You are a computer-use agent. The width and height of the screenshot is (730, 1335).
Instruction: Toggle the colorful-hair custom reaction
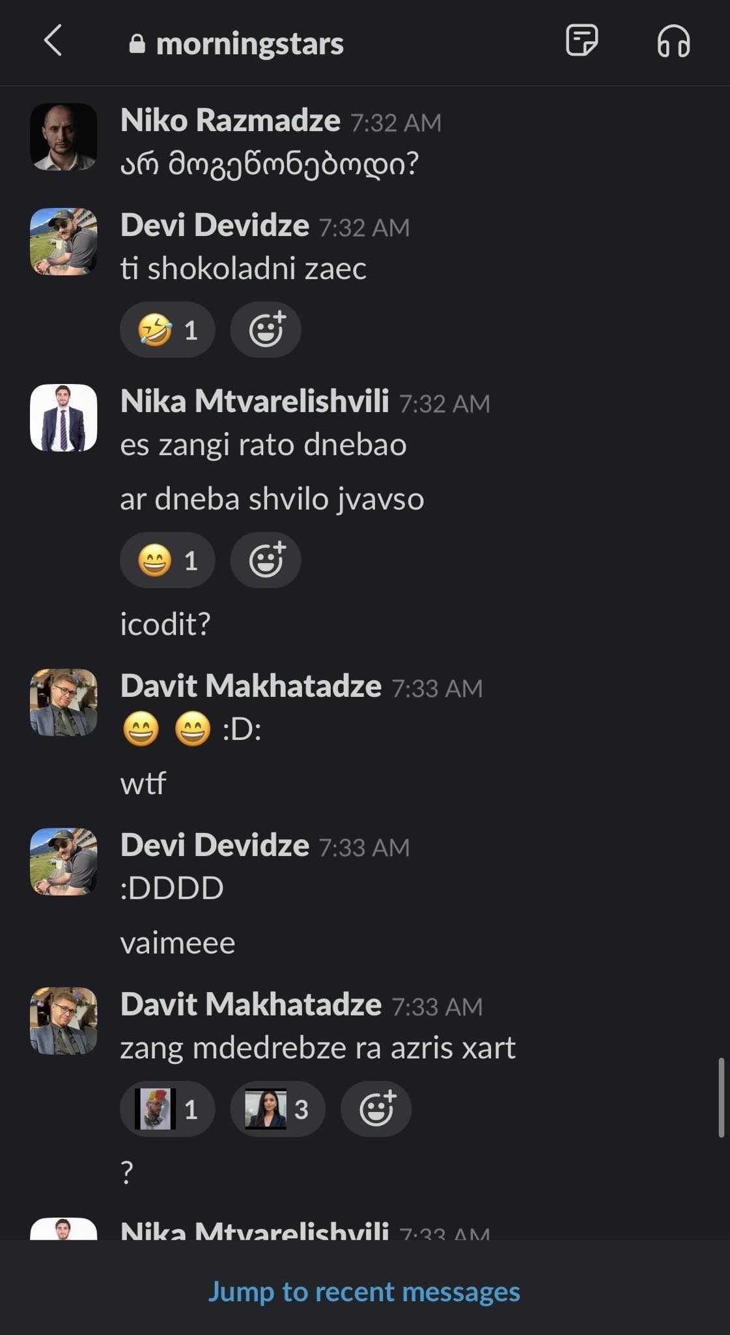pyautogui.click(x=167, y=1109)
